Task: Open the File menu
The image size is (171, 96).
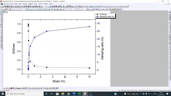Action: coord(5,4)
